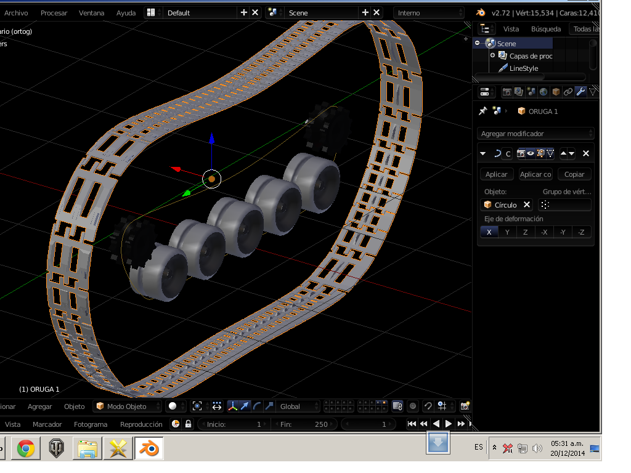This screenshot has width=631, height=473.
Task: Toggle modifier render visibility camera icon
Action: coord(521,153)
